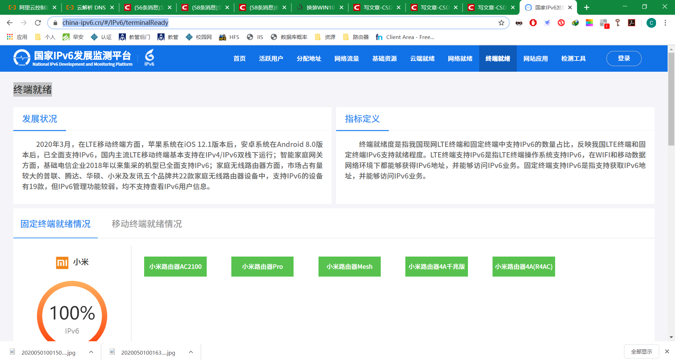Screen dimensions: 675x362
Task: Click the colorful squares extension icon
Action: pos(590,23)
